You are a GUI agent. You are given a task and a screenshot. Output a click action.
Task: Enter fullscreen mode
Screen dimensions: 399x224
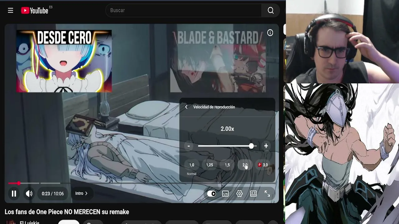(267, 194)
